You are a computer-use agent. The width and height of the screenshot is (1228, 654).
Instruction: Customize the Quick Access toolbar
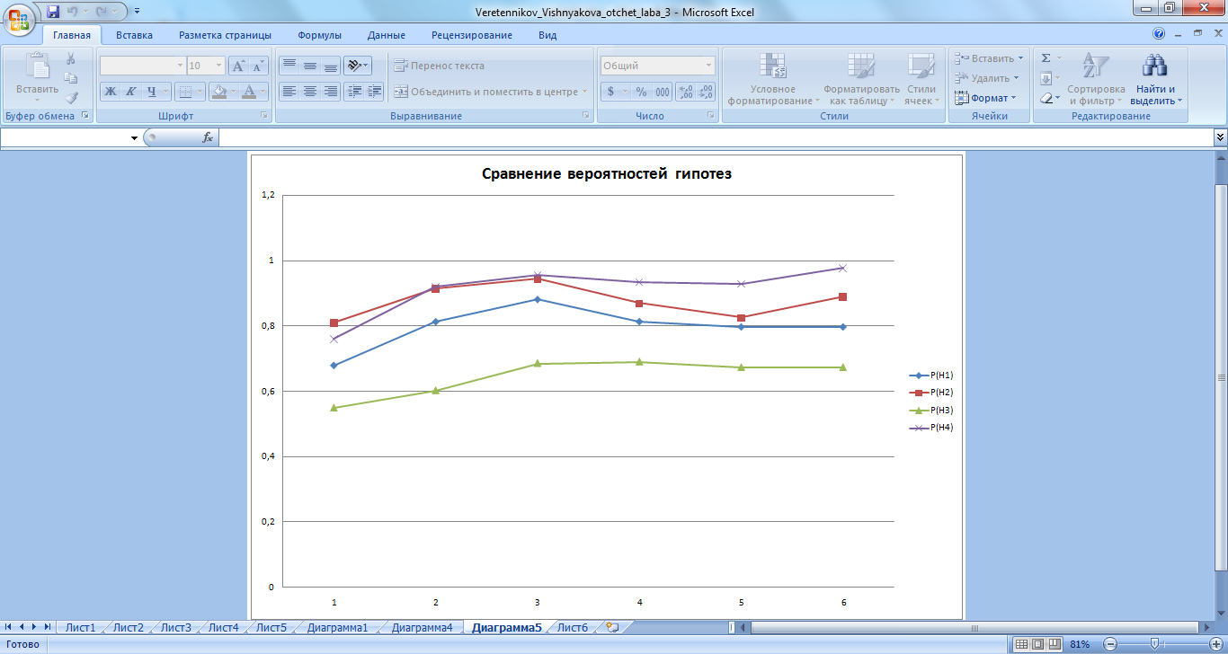tap(137, 12)
